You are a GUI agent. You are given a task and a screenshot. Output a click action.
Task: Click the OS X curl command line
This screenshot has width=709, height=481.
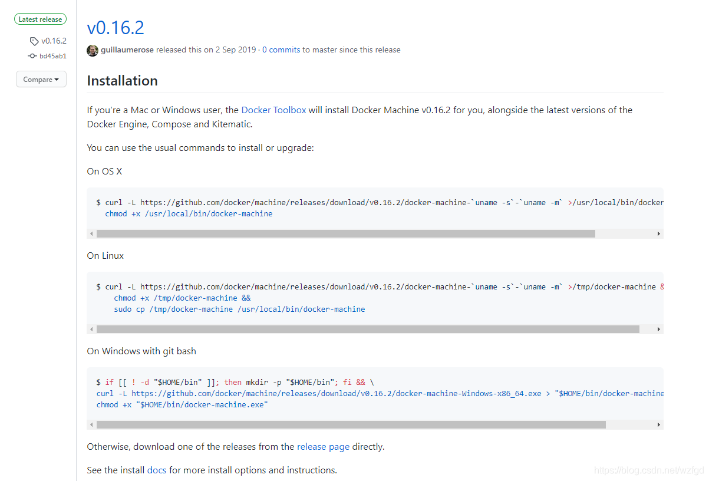(x=380, y=203)
